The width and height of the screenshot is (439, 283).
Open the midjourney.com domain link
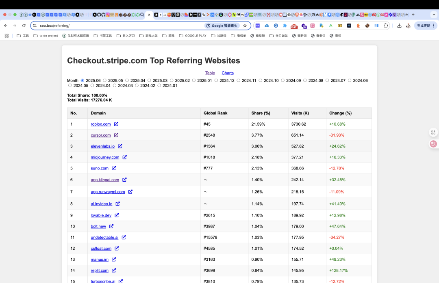point(105,157)
